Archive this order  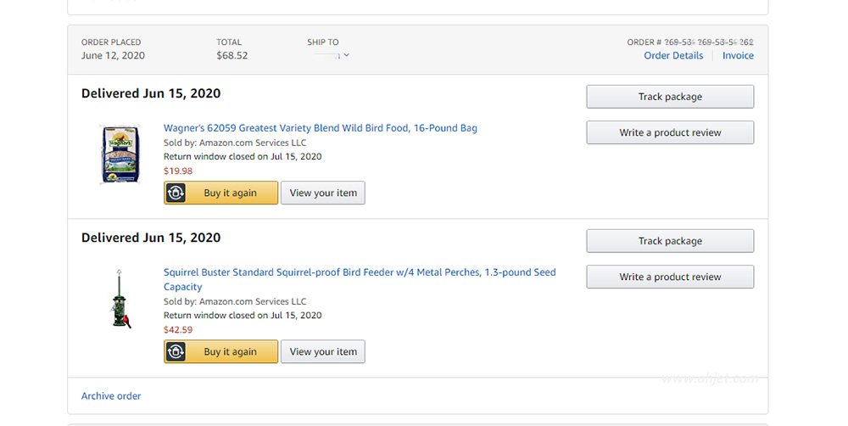click(x=111, y=395)
